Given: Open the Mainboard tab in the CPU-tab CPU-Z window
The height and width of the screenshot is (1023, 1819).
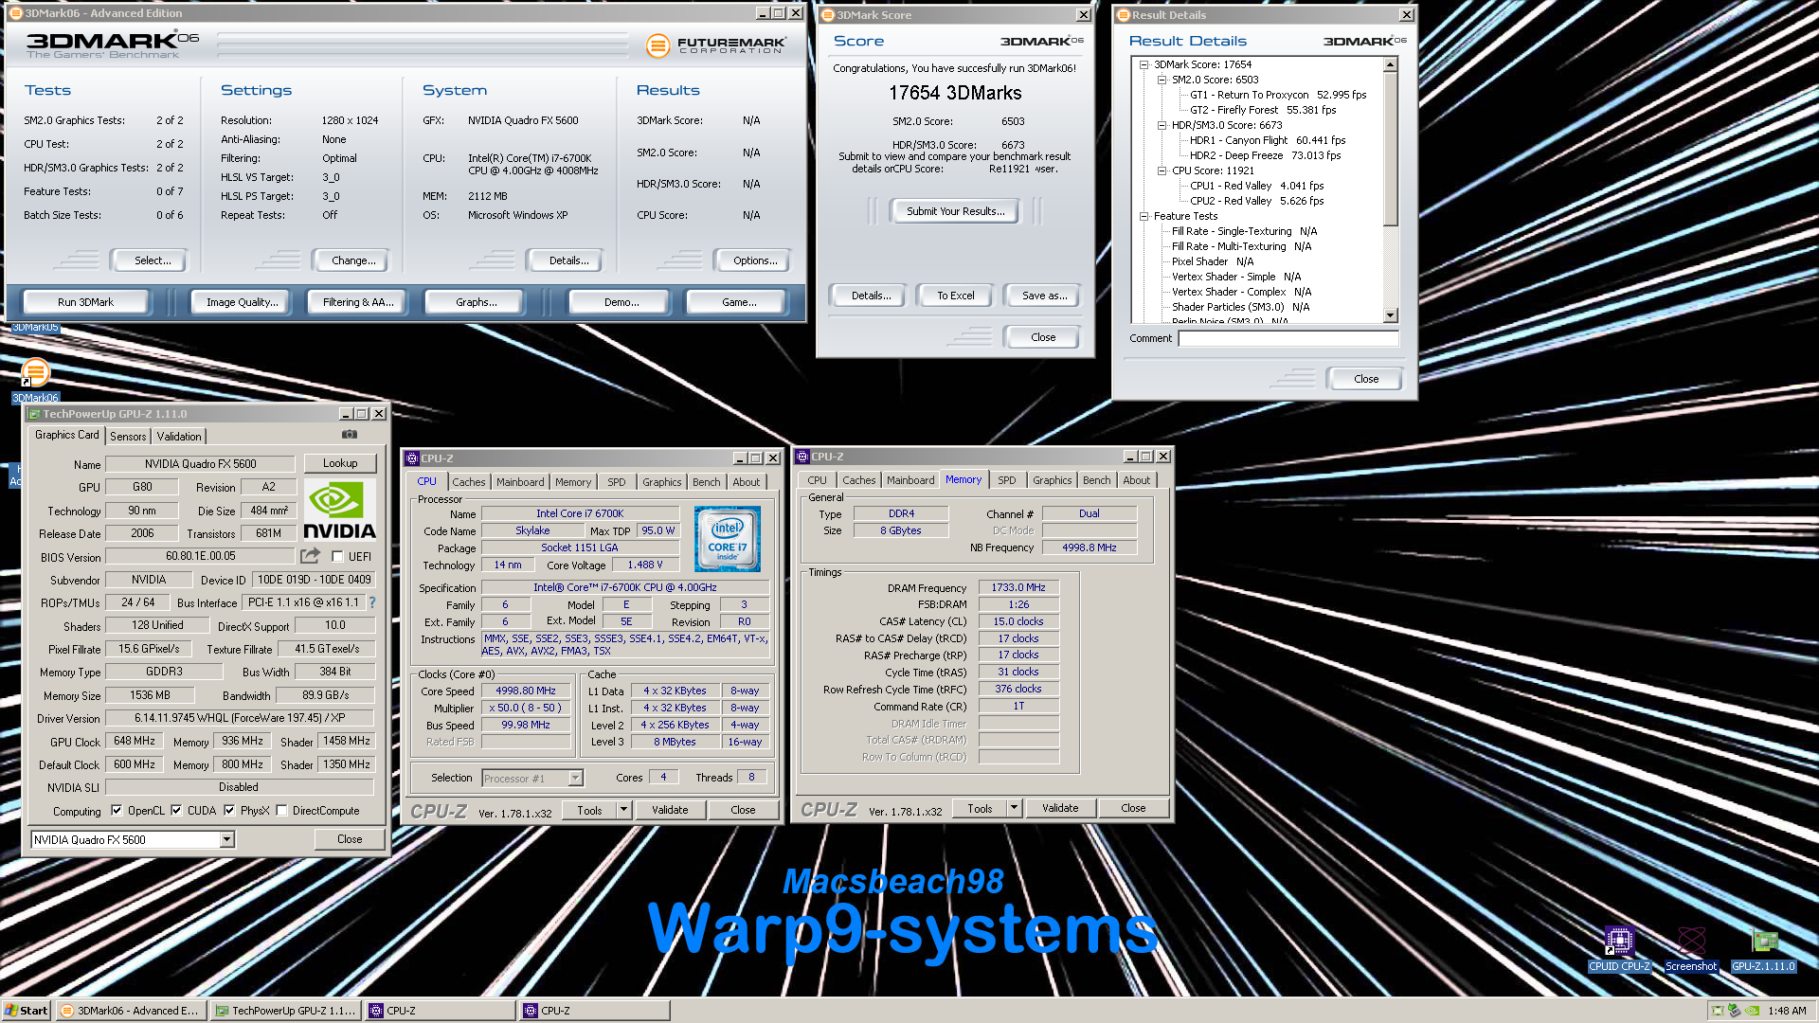Looking at the screenshot, I should (x=520, y=482).
